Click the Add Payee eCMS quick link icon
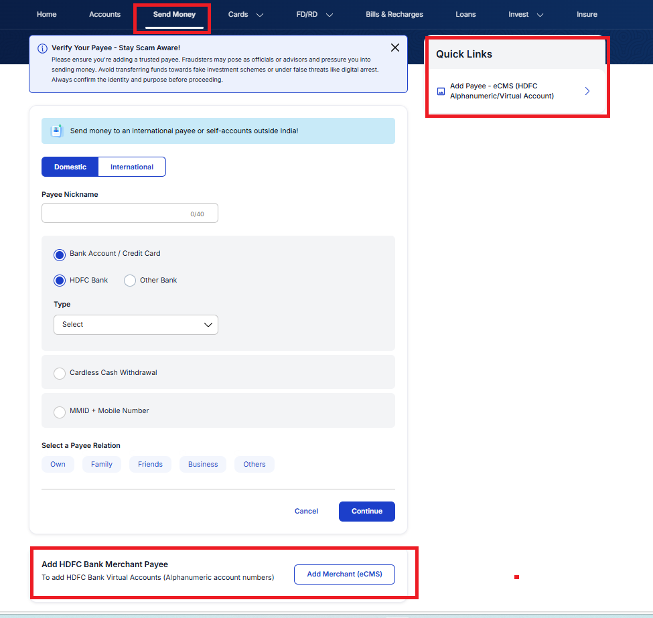The width and height of the screenshot is (653, 618). (441, 91)
